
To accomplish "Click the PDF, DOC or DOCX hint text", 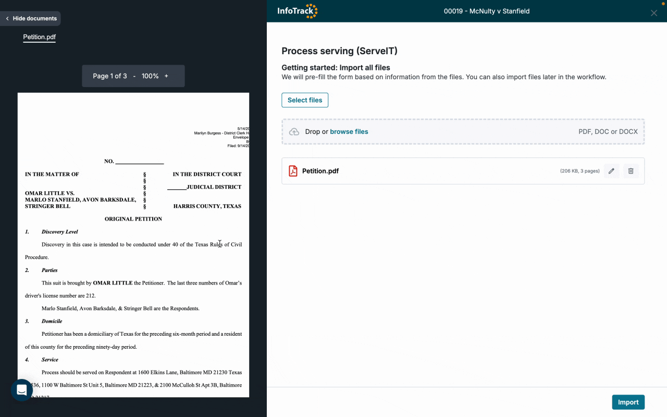I will pyautogui.click(x=608, y=132).
